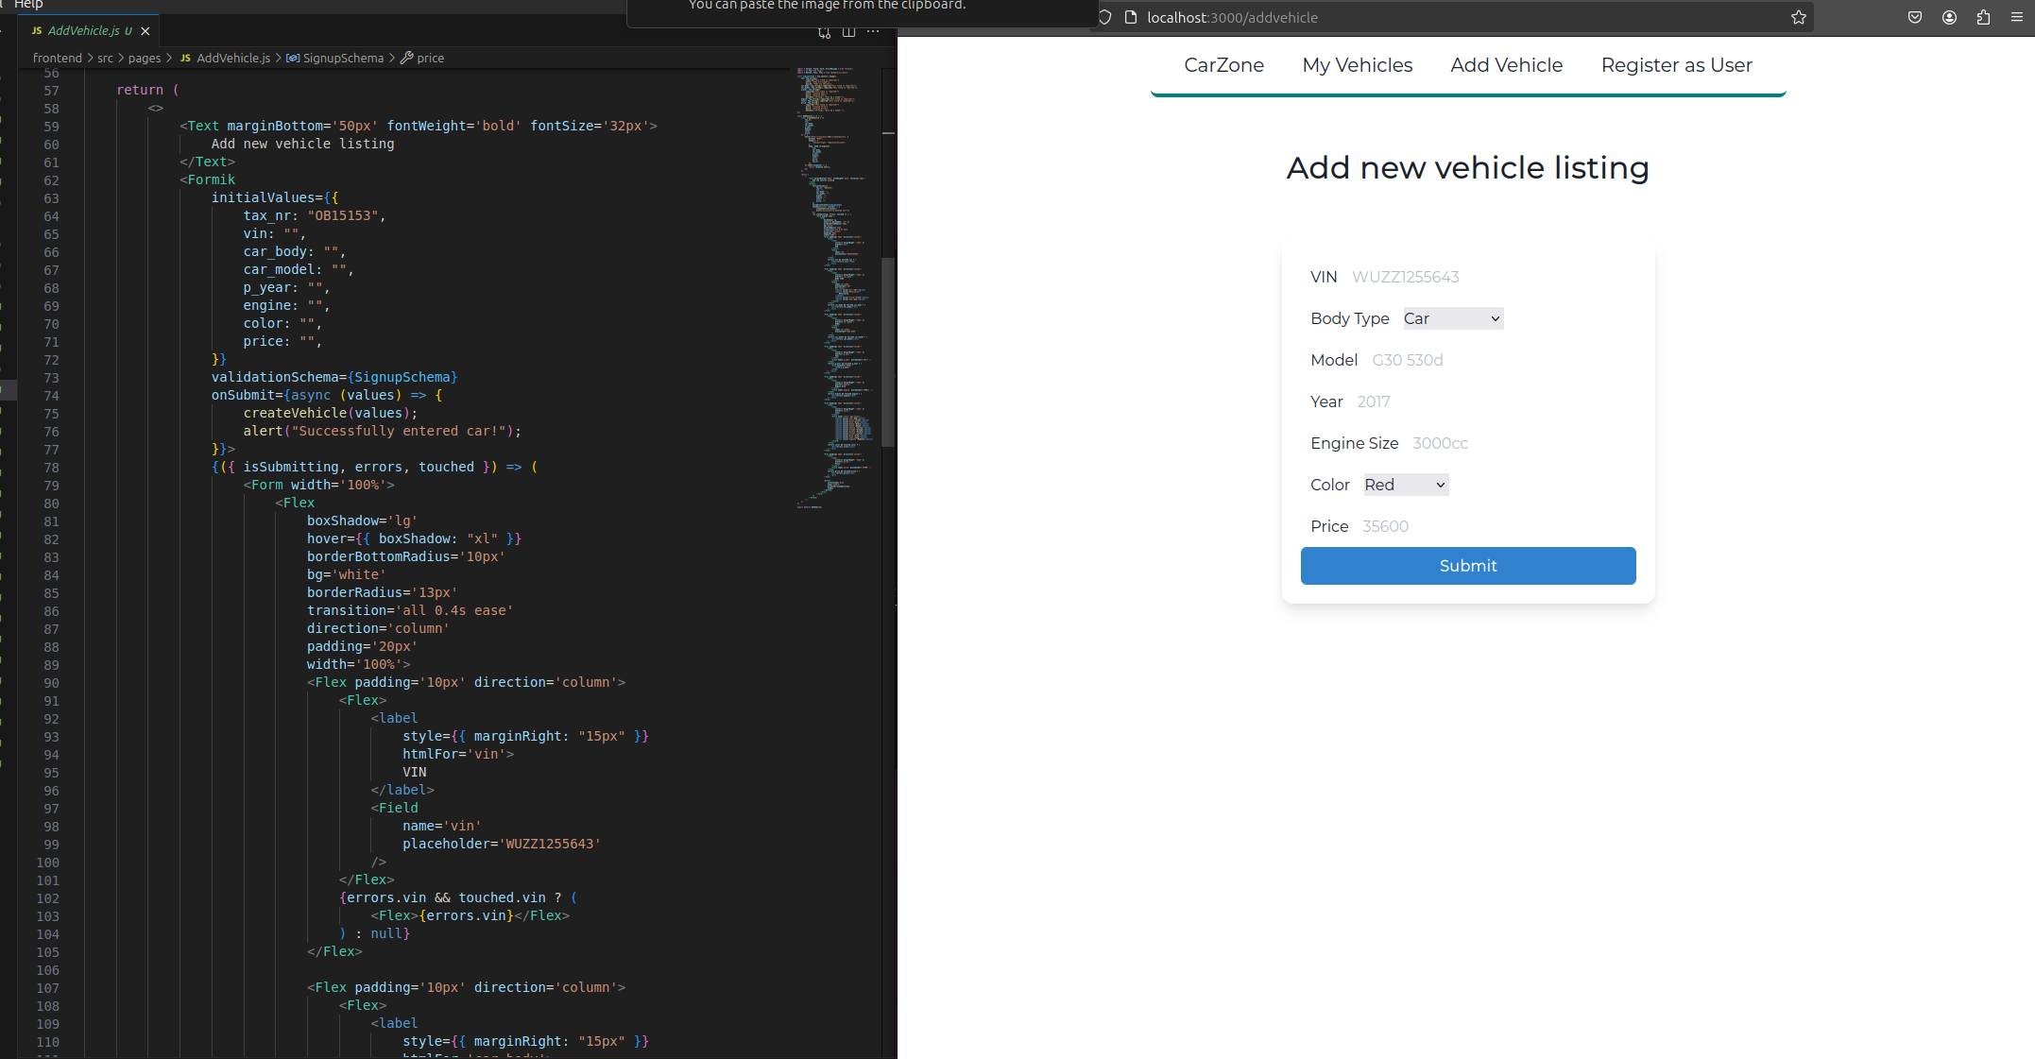Close the AddVehicle.js editor tab
This screenshot has width=2035, height=1059.
tap(145, 31)
